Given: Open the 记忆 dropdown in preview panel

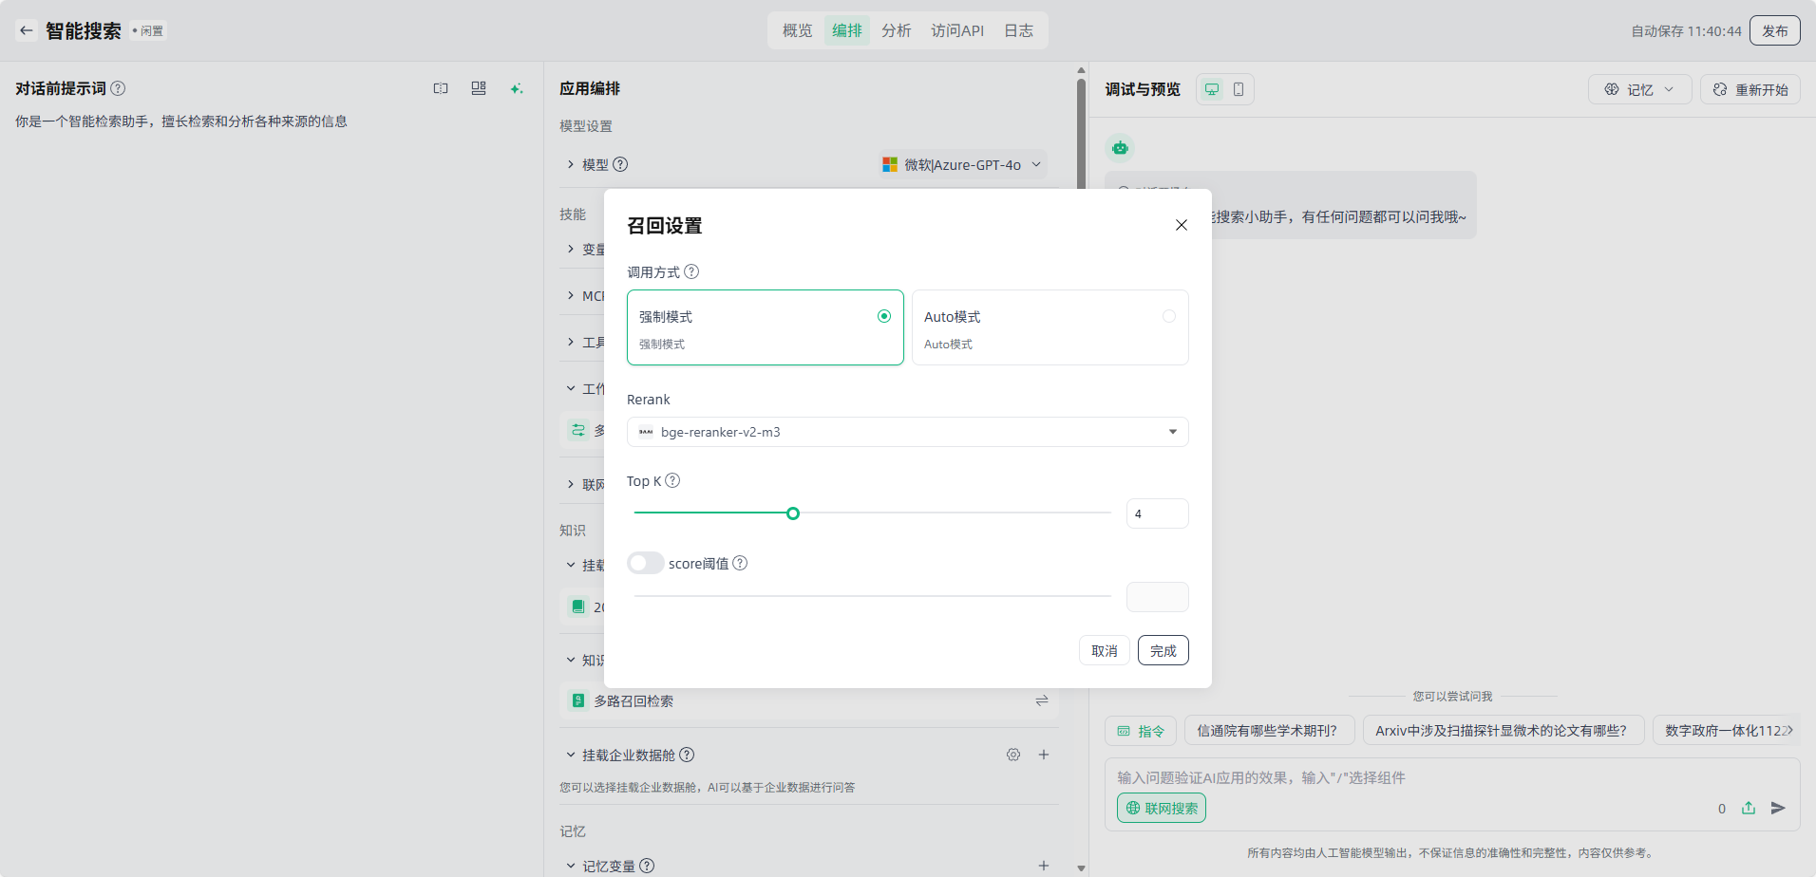Looking at the screenshot, I should [1639, 89].
